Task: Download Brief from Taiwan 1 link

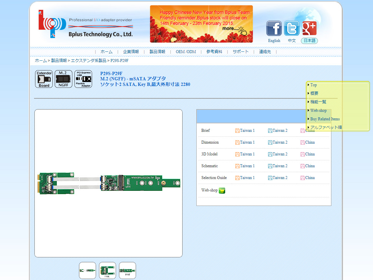Action: tap(247, 130)
